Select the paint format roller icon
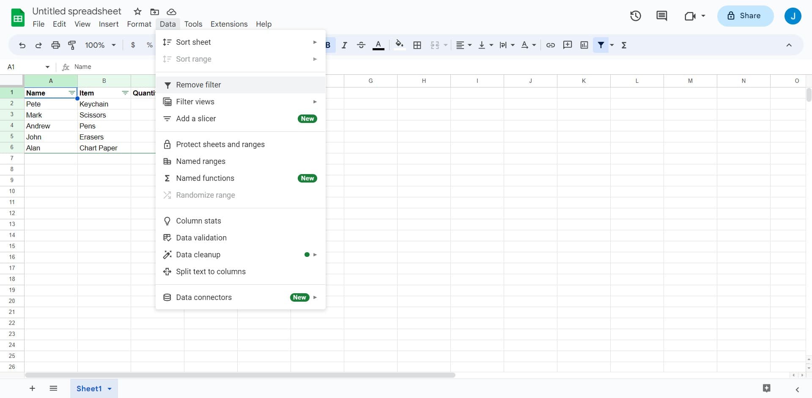The height and width of the screenshot is (398, 812). click(x=72, y=45)
